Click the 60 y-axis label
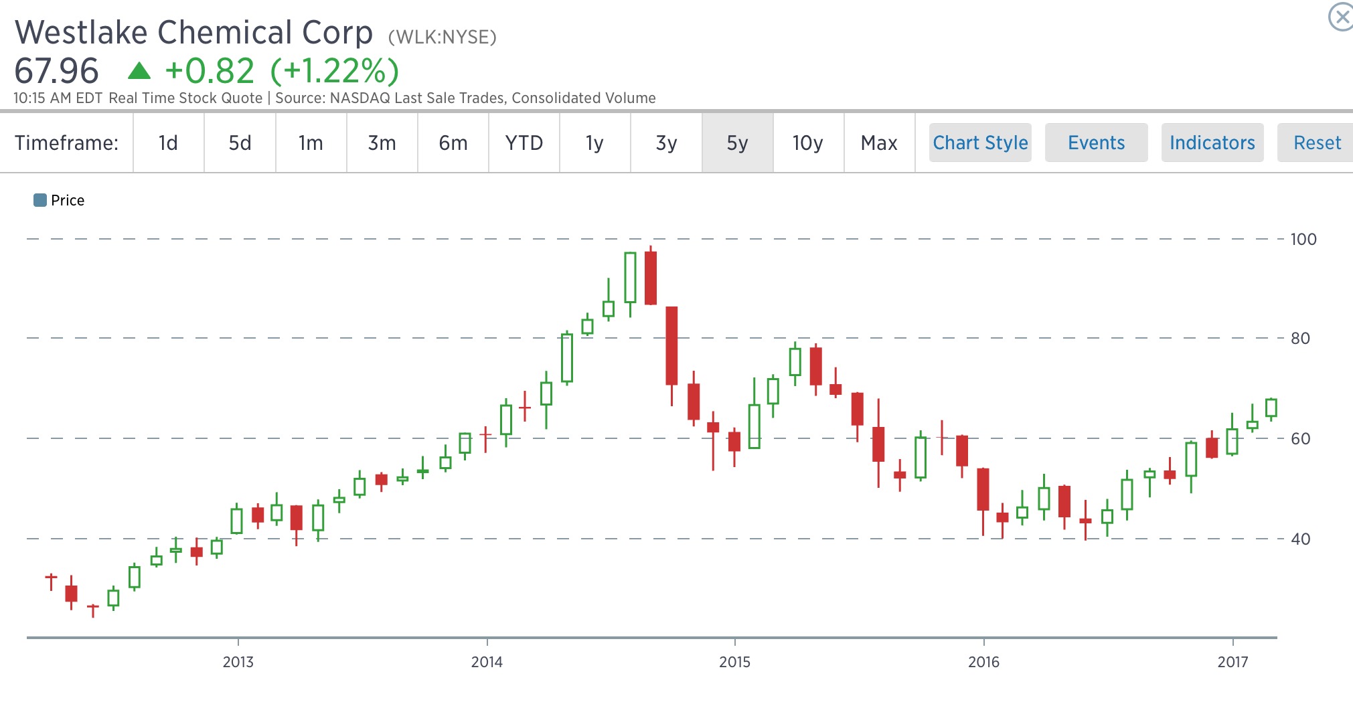 (1300, 438)
